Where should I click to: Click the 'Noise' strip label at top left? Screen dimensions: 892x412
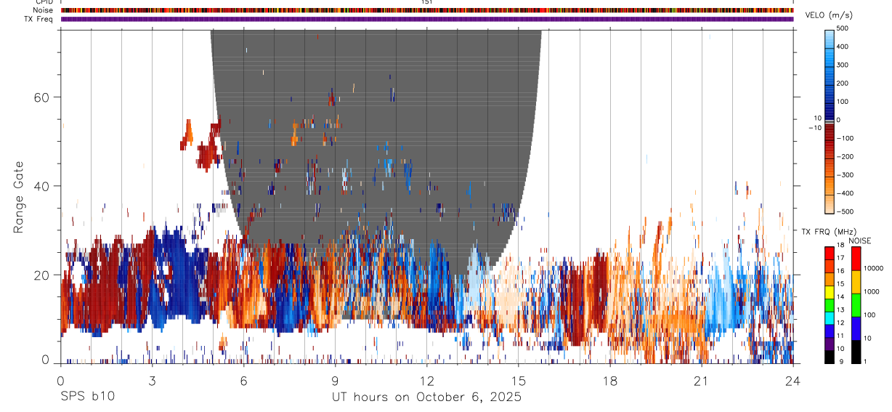coord(43,10)
